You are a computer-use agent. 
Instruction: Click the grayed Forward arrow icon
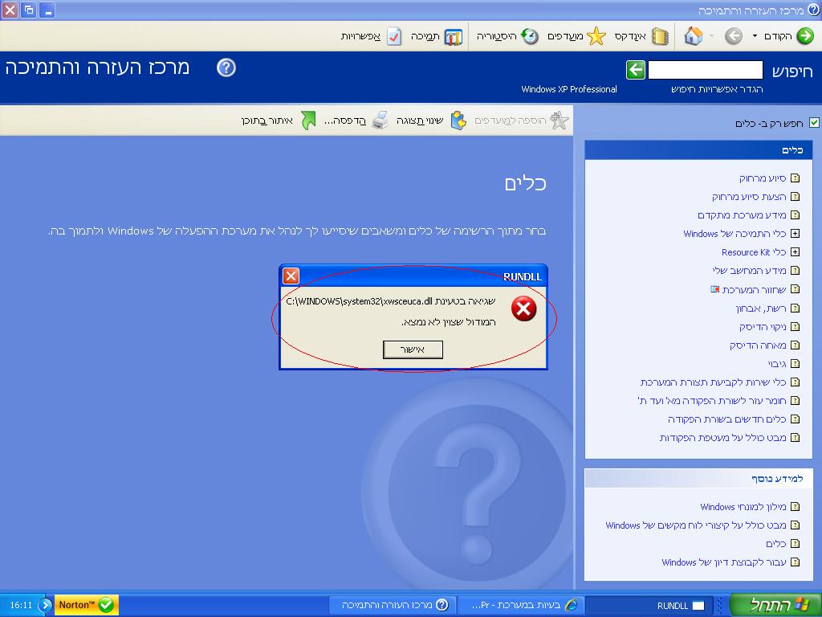pos(734,35)
